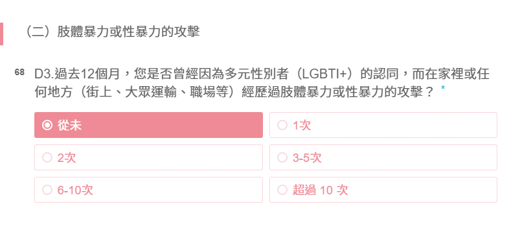Click the 從未 answer label text

pyautogui.click(x=69, y=125)
